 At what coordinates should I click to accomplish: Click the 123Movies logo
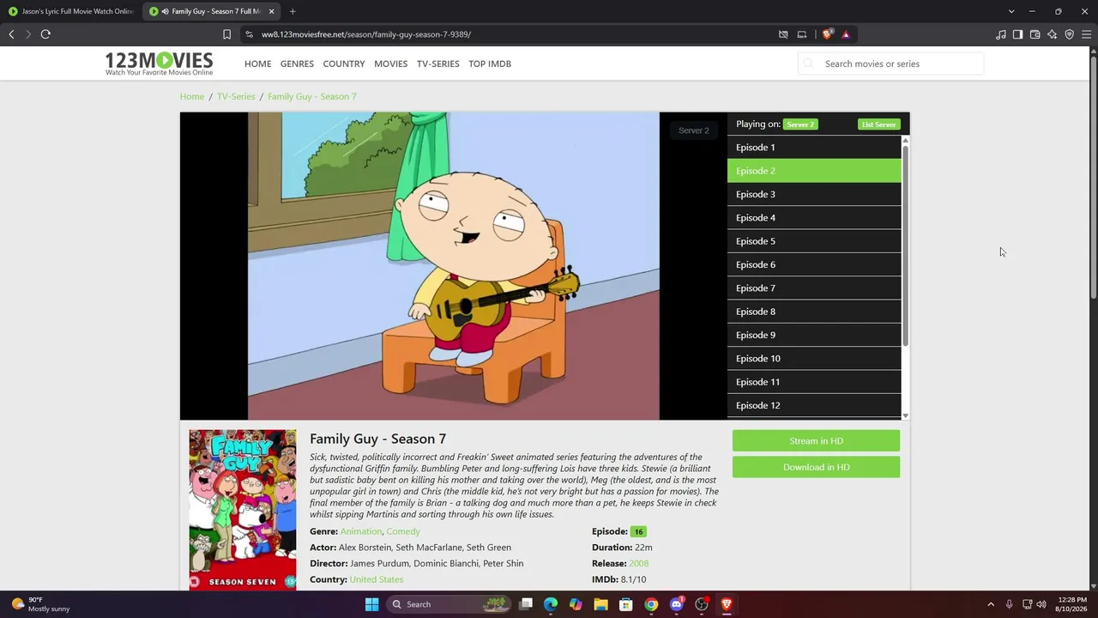click(x=159, y=64)
